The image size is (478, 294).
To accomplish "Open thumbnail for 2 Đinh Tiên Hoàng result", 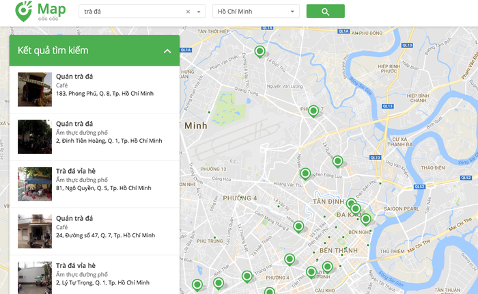I will point(35,137).
